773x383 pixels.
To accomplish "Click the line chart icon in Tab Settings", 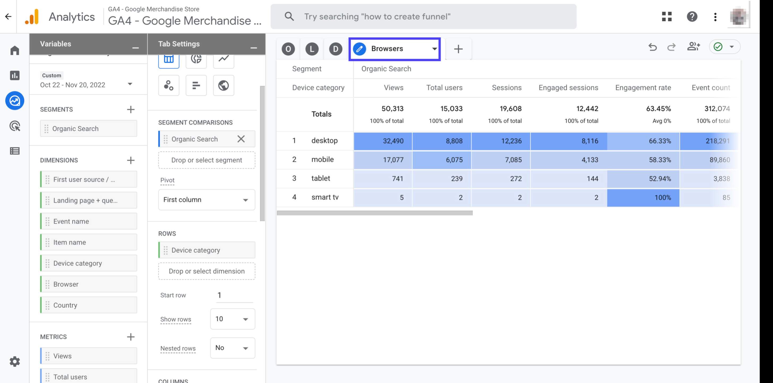I will click(x=223, y=59).
